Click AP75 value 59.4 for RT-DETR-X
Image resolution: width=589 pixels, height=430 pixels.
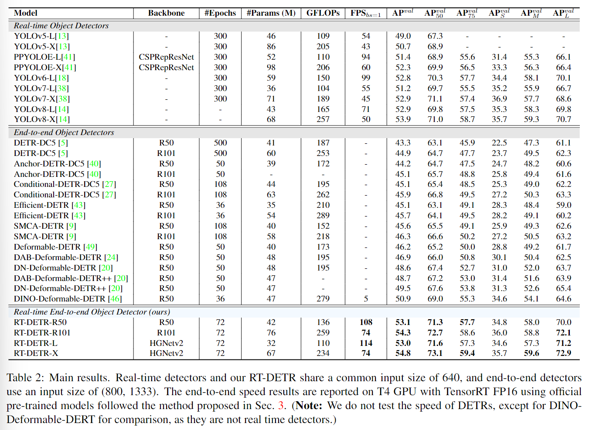coord(467,353)
